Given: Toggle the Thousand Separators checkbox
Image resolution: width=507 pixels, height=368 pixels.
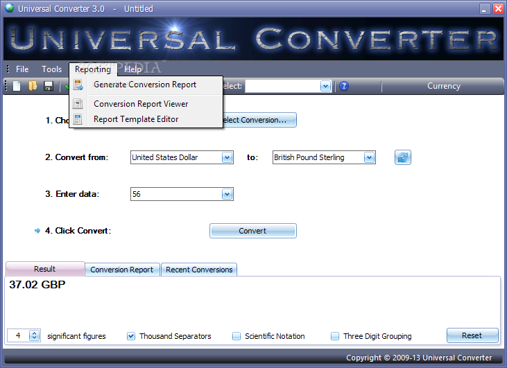Looking at the screenshot, I should 131,336.
